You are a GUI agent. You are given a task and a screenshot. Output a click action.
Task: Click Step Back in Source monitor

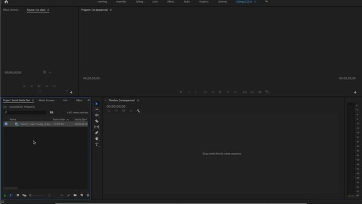click(32, 86)
